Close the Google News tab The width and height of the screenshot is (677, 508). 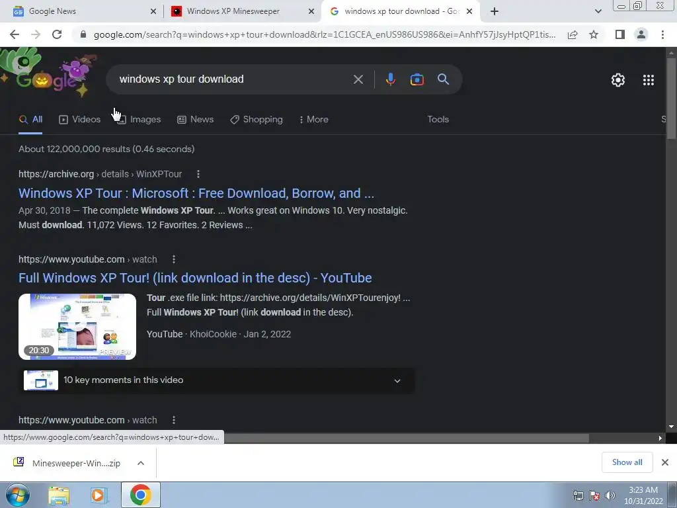(x=153, y=12)
